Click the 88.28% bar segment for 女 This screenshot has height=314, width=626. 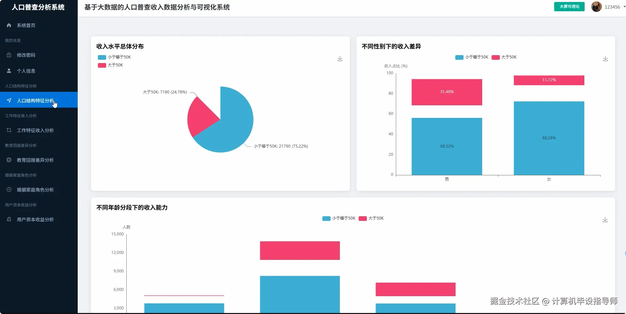pos(549,138)
